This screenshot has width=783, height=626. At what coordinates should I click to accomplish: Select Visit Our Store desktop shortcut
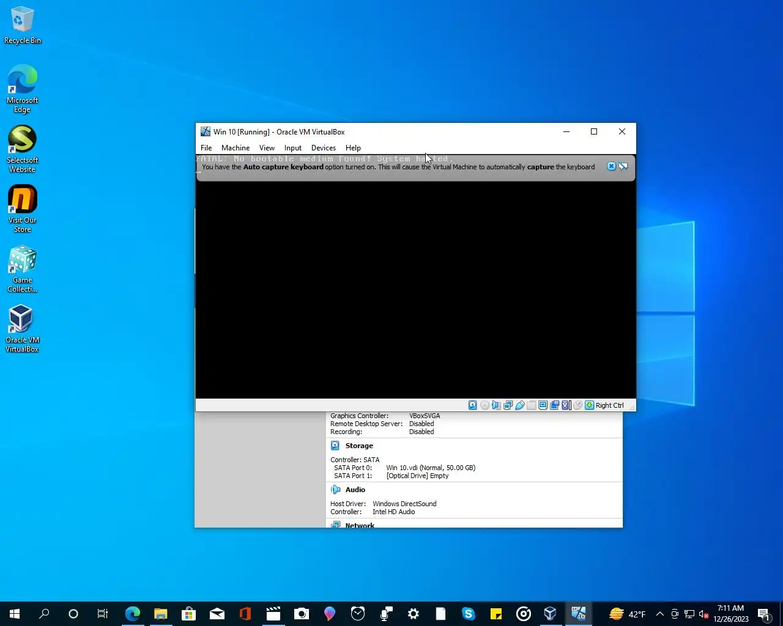point(23,209)
